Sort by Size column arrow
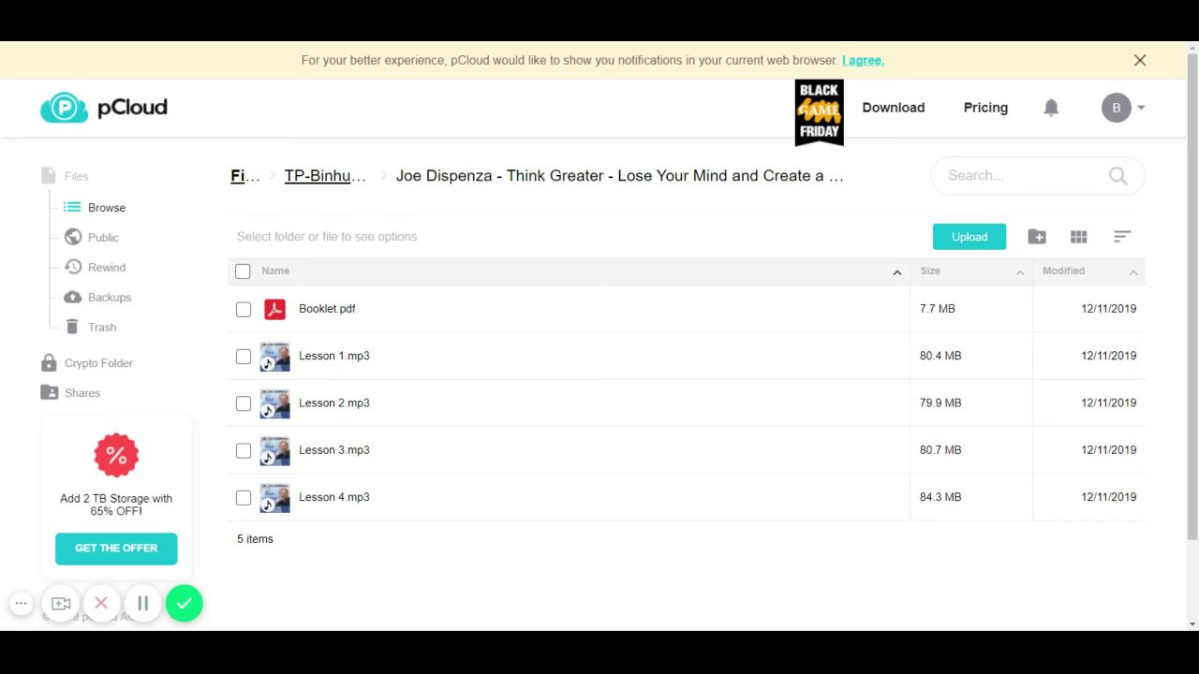 1020,272
